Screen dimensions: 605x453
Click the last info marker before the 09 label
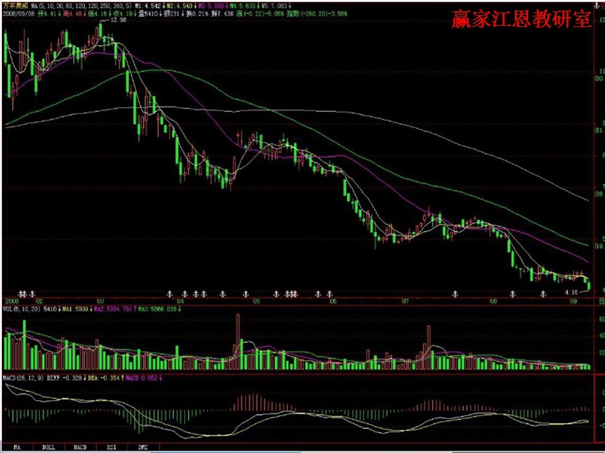(543, 294)
